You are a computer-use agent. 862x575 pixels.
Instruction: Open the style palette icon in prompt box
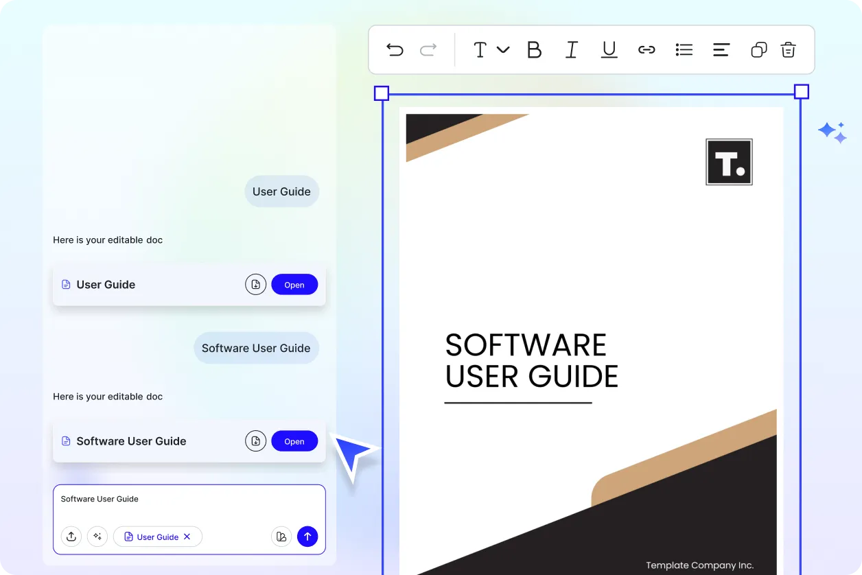coord(281,537)
